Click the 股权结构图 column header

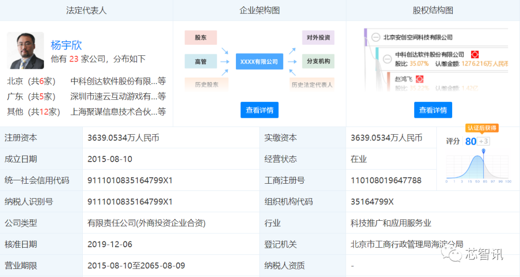pos(433,10)
